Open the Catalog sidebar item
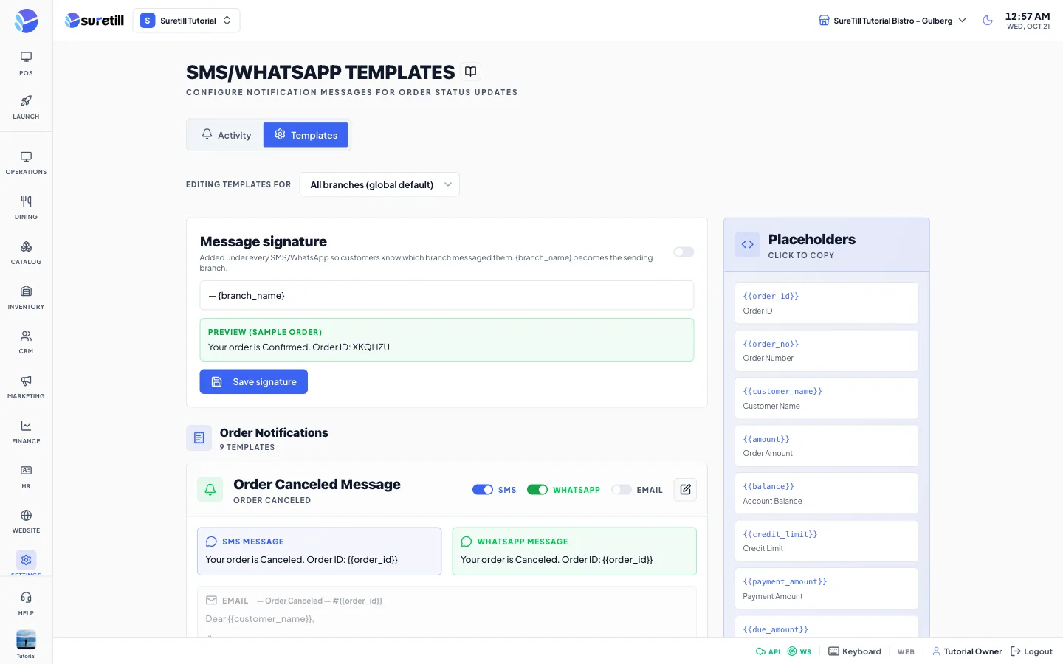This screenshot has width=1063, height=664. [26, 253]
